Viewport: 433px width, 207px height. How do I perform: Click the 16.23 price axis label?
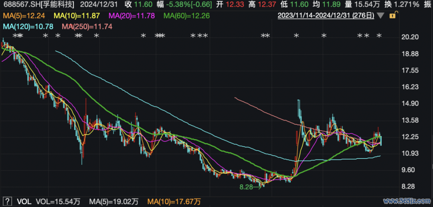411,87
